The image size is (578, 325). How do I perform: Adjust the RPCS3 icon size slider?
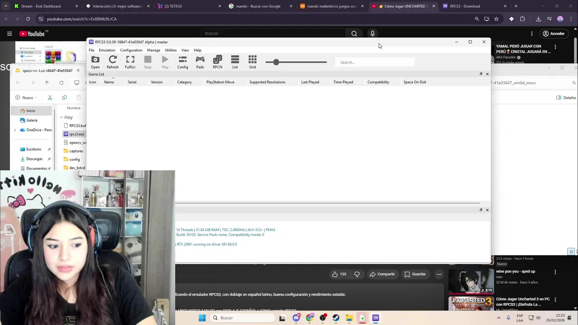(276, 62)
